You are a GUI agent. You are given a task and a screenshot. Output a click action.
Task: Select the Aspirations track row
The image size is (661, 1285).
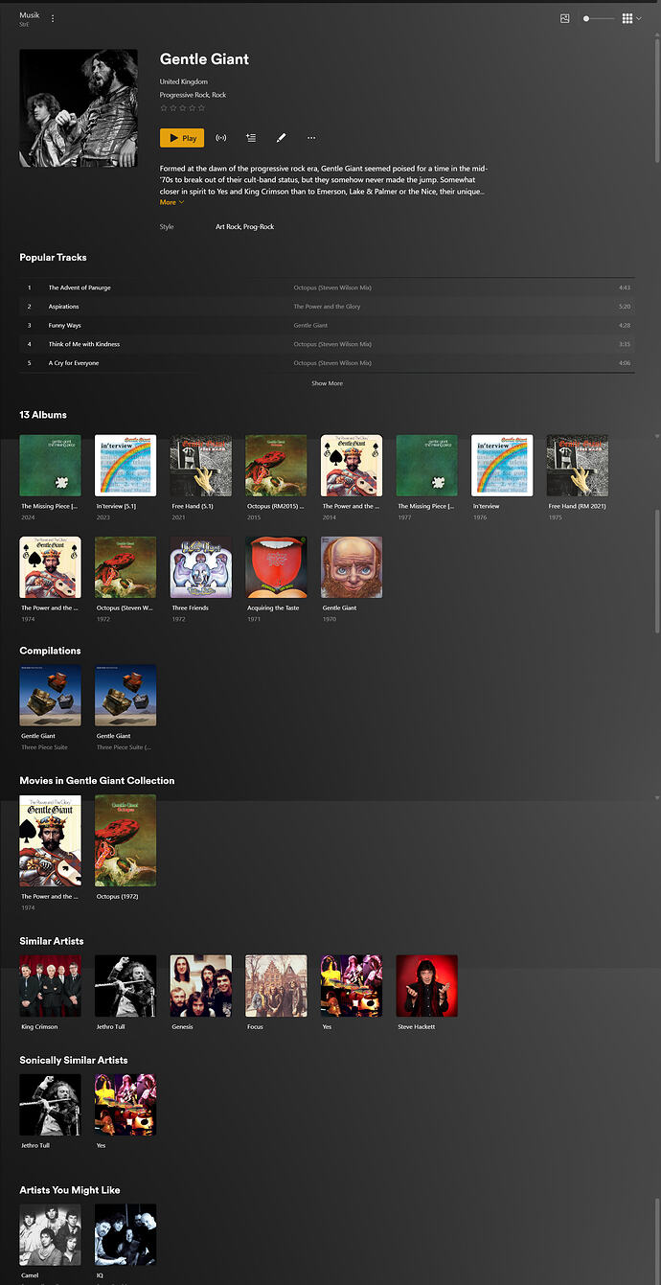point(327,307)
